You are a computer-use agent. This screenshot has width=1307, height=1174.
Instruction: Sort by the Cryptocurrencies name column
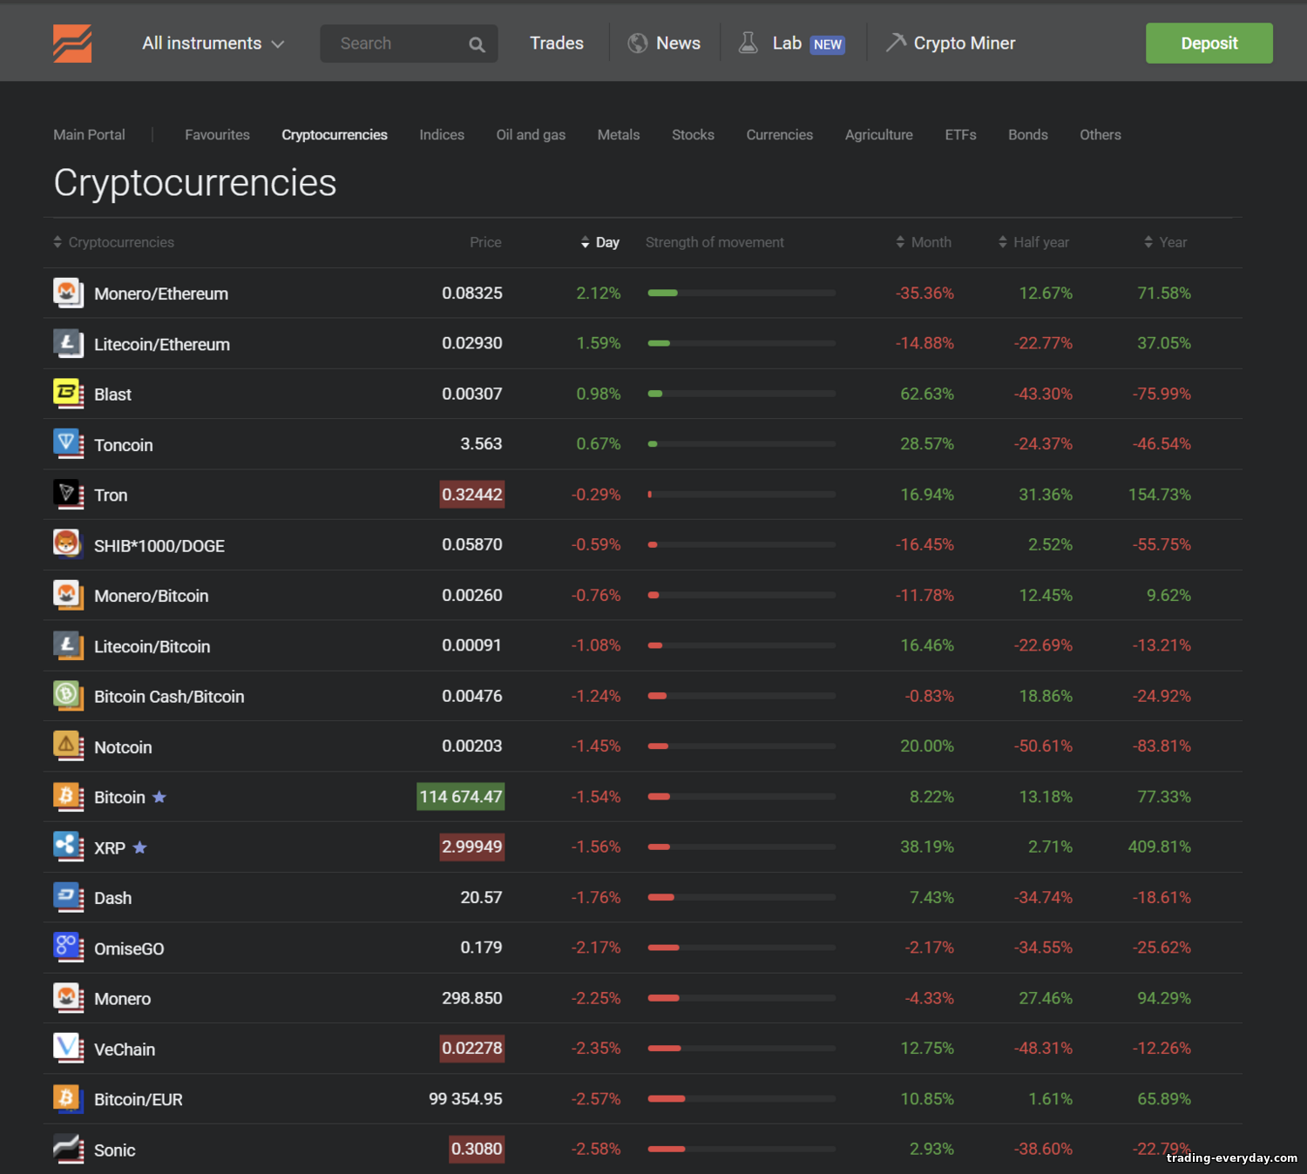coord(114,242)
